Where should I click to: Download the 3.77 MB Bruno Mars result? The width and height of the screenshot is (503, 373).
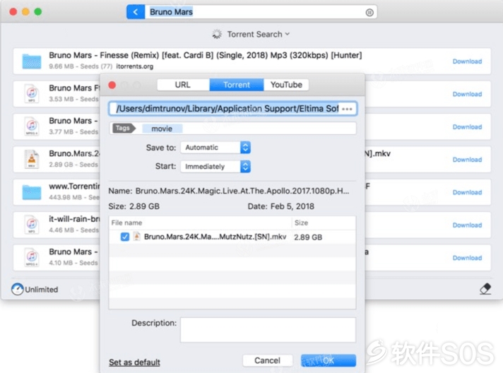pos(467,126)
